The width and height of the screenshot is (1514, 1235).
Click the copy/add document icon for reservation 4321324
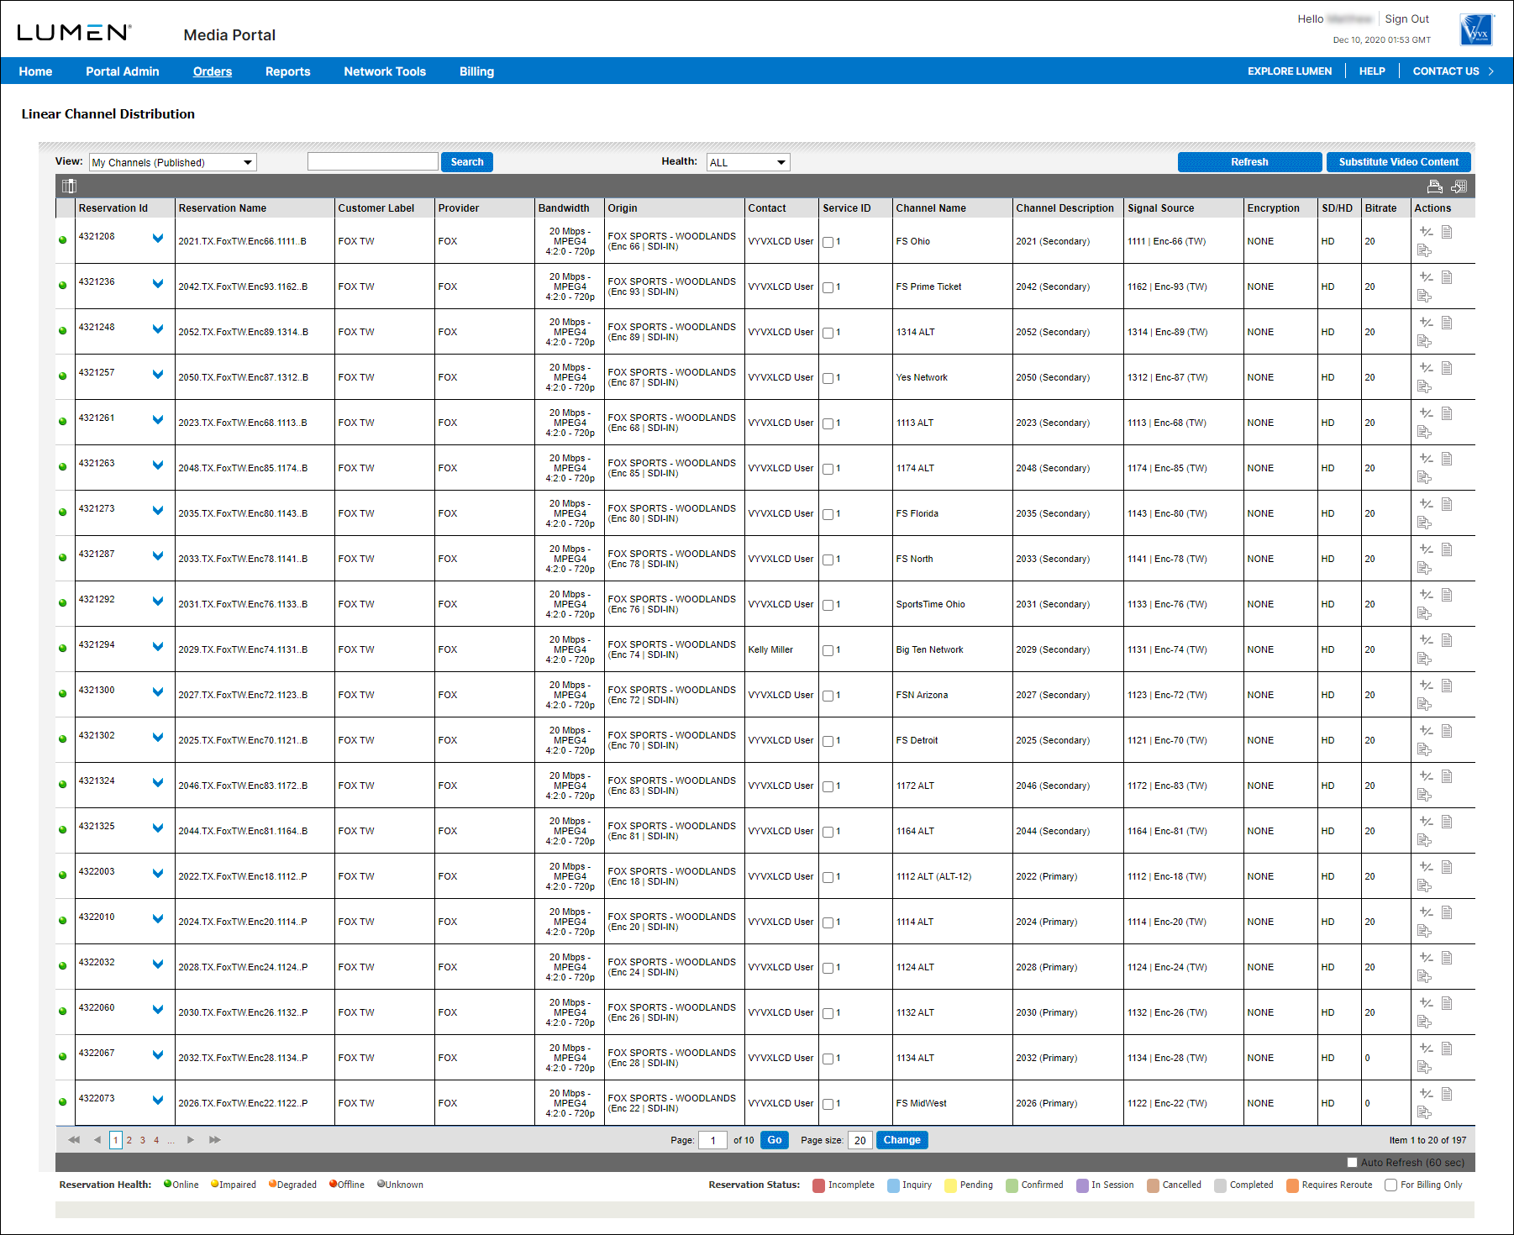[1424, 795]
